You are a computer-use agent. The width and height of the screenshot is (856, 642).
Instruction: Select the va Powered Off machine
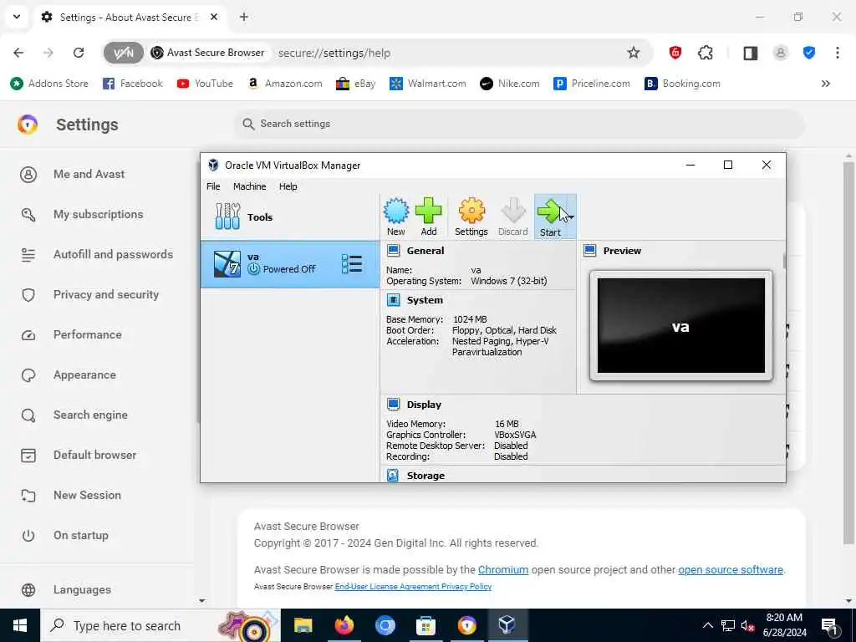point(290,263)
